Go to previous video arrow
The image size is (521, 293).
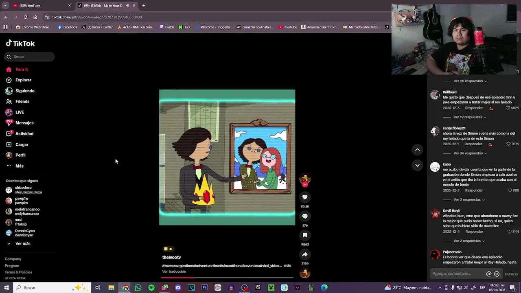[417, 150]
